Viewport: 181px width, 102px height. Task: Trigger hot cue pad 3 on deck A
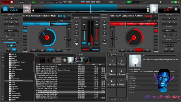(17, 18)
